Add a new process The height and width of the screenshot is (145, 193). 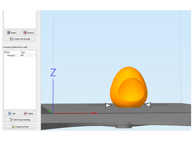(x=11, y=113)
